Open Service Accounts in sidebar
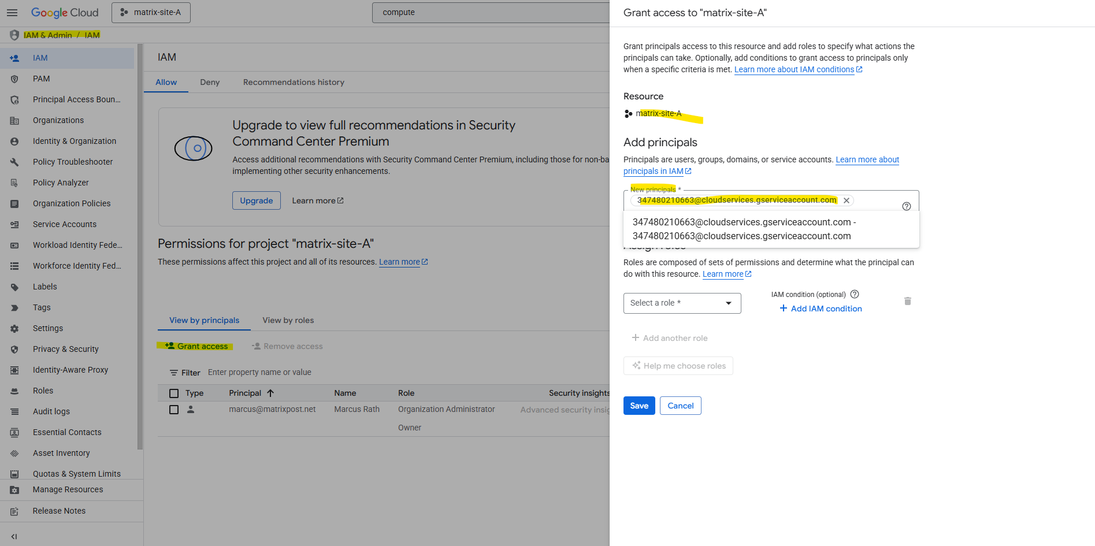 click(64, 224)
